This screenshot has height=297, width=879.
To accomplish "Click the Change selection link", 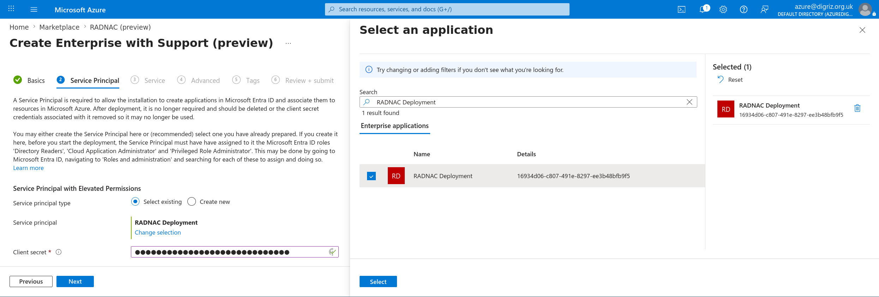I will [x=158, y=232].
